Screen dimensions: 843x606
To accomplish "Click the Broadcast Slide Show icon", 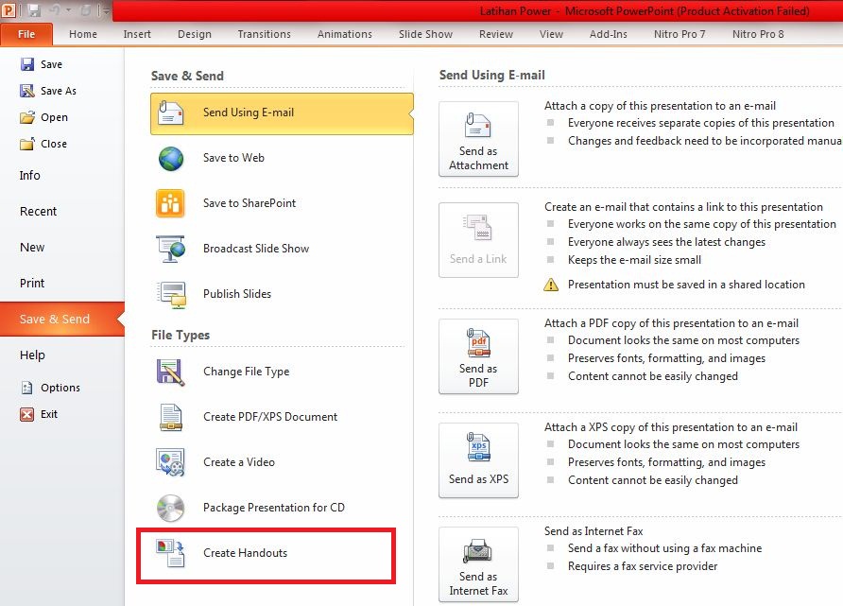I will (x=170, y=249).
